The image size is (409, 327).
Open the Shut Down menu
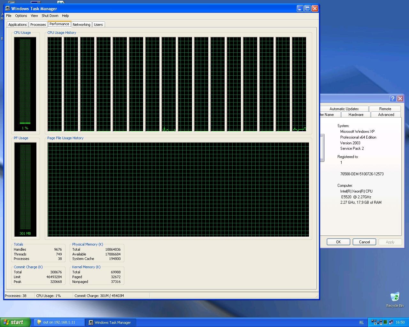click(50, 16)
